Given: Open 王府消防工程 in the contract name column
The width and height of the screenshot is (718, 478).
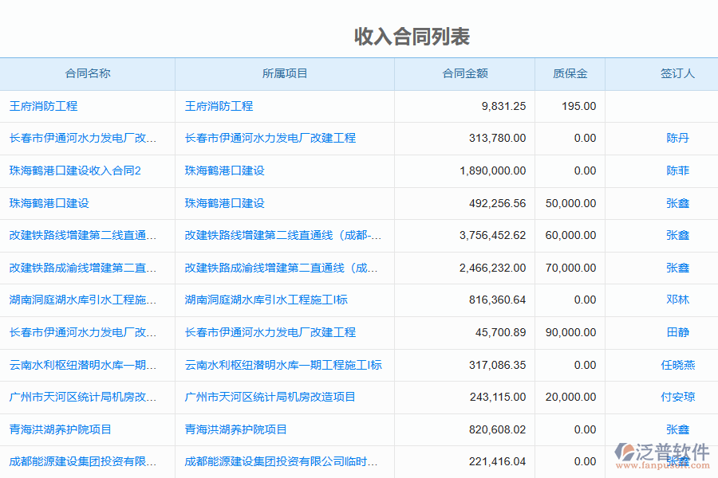Looking at the screenshot, I should (43, 106).
